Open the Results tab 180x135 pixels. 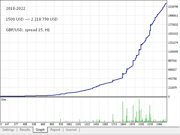pyautogui.click(x=25, y=130)
